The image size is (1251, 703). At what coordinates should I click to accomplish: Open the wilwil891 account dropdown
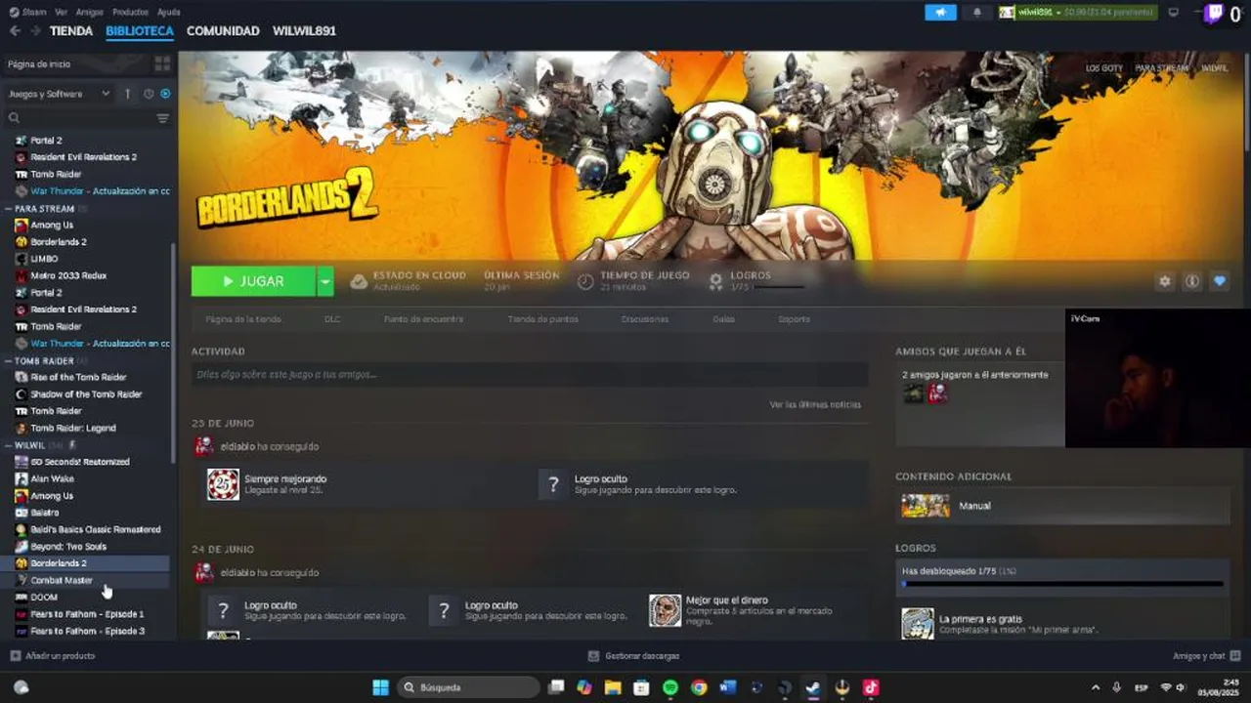[x=1076, y=13]
